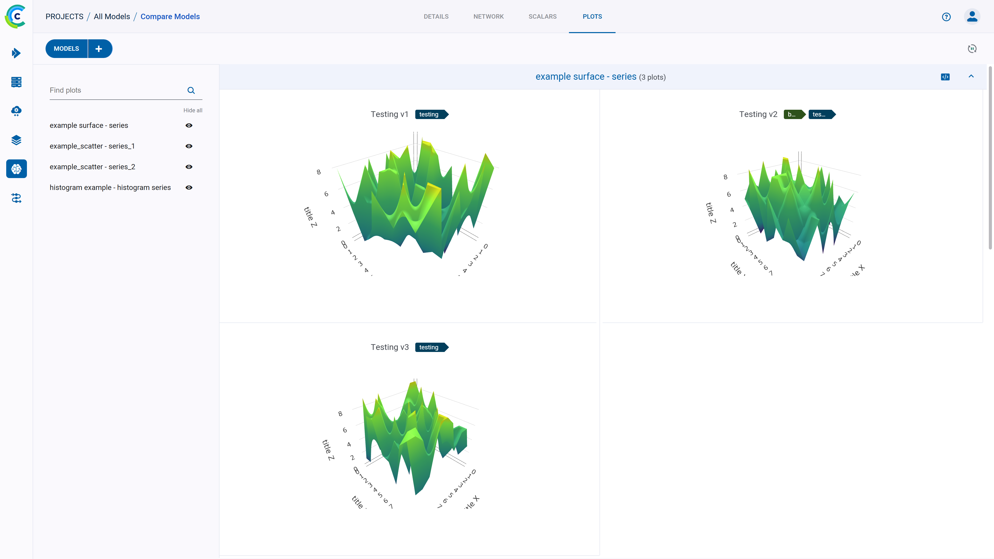Image resolution: width=994 pixels, height=559 pixels.
Task: Open the Datasets panel icon
Action: click(16, 140)
